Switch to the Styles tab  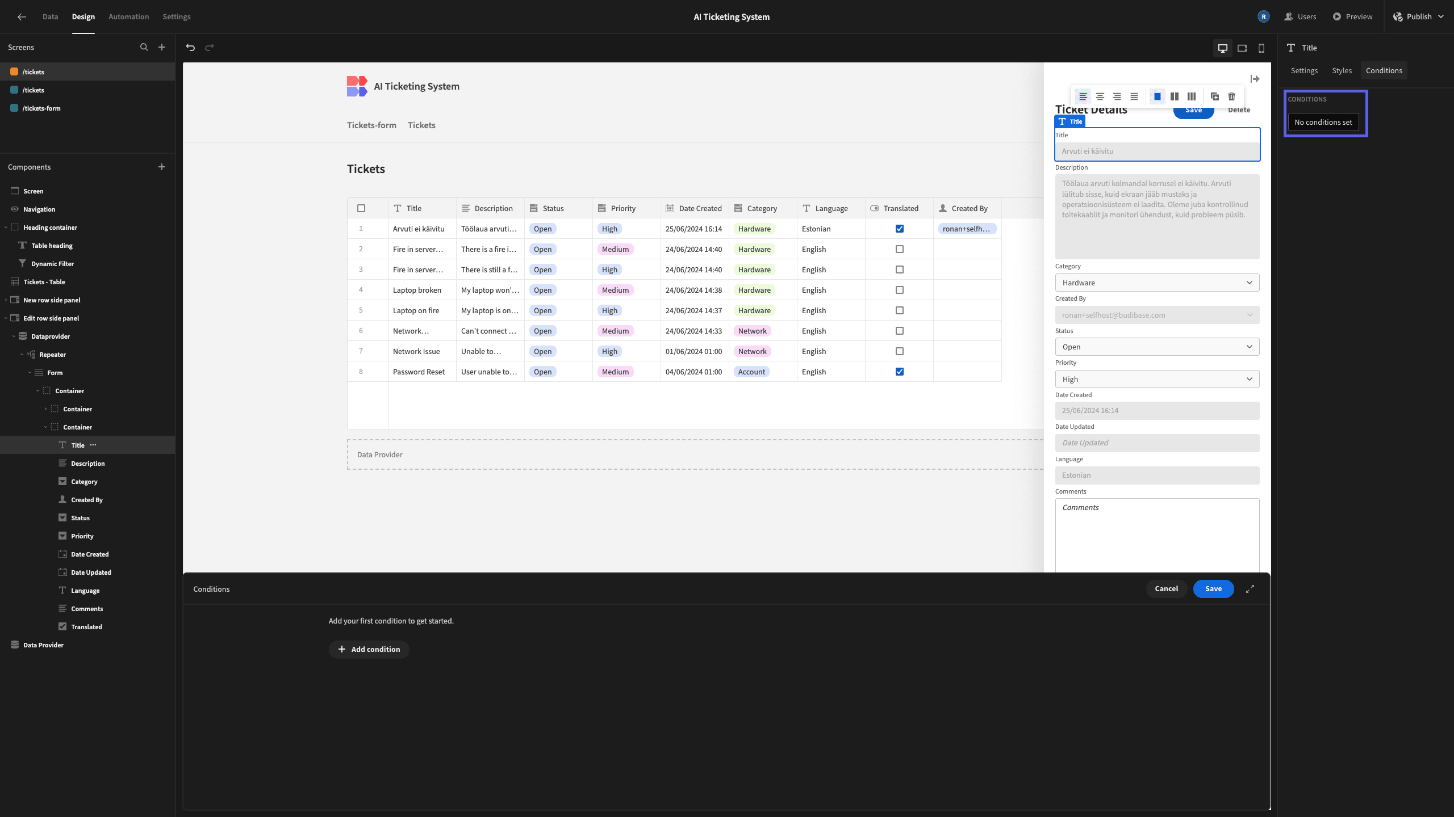pyautogui.click(x=1342, y=70)
